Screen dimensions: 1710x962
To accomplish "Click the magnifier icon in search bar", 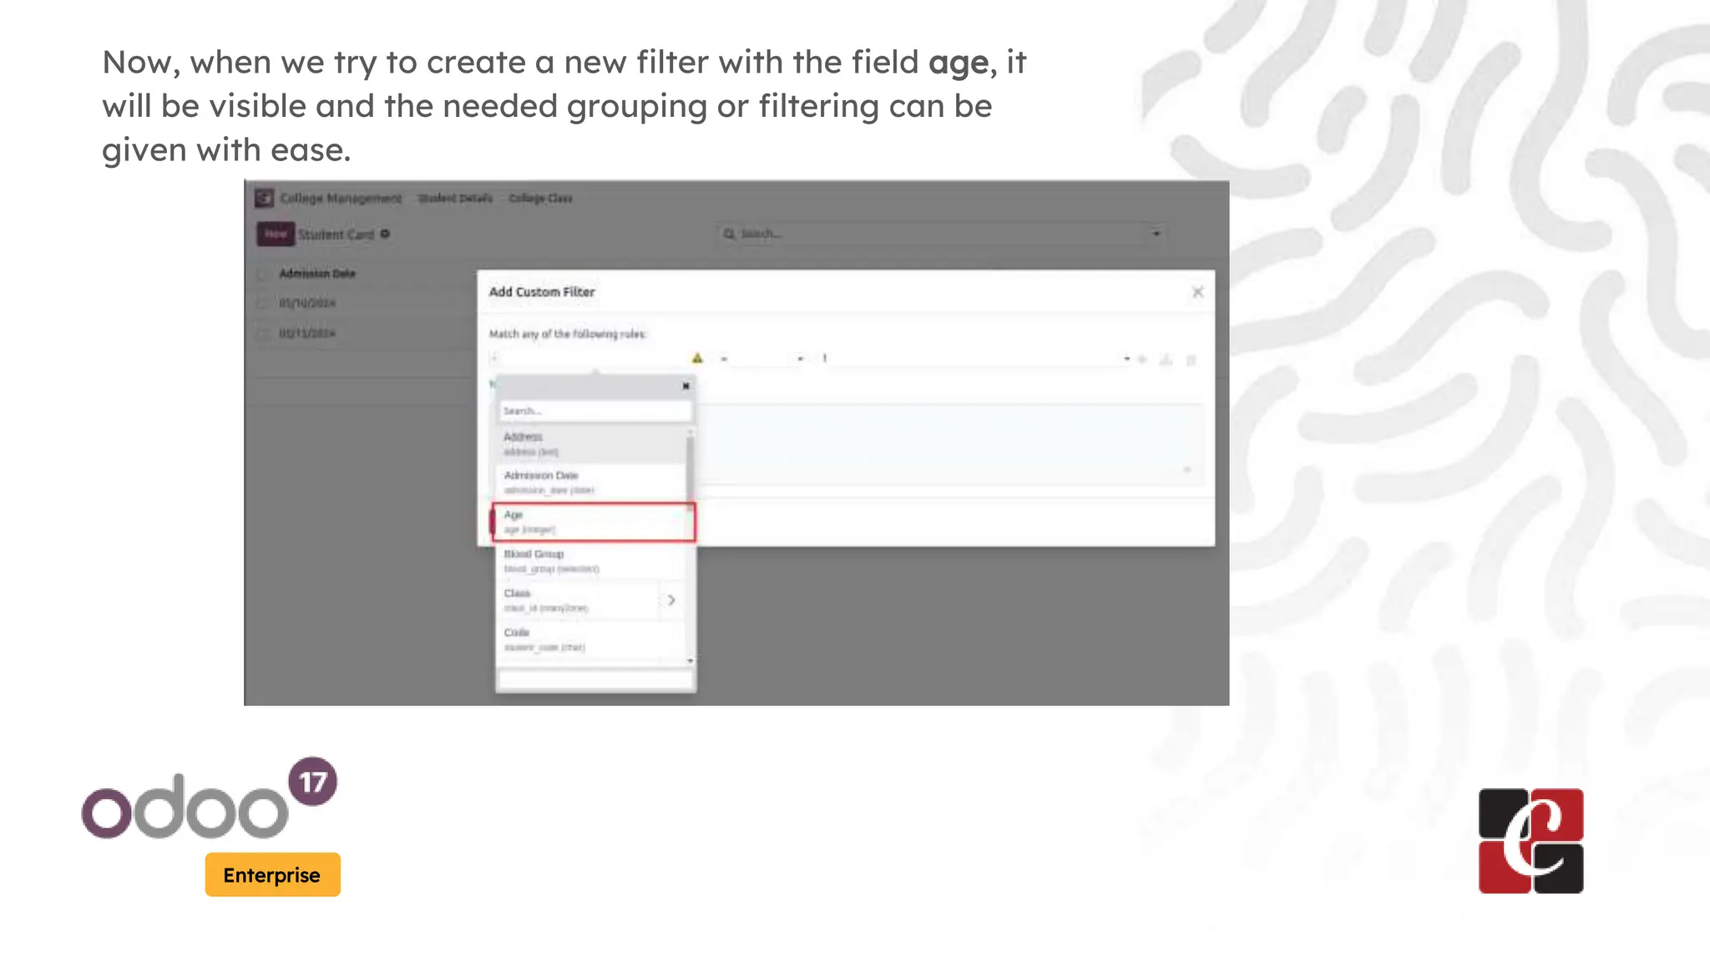I will [x=729, y=234].
